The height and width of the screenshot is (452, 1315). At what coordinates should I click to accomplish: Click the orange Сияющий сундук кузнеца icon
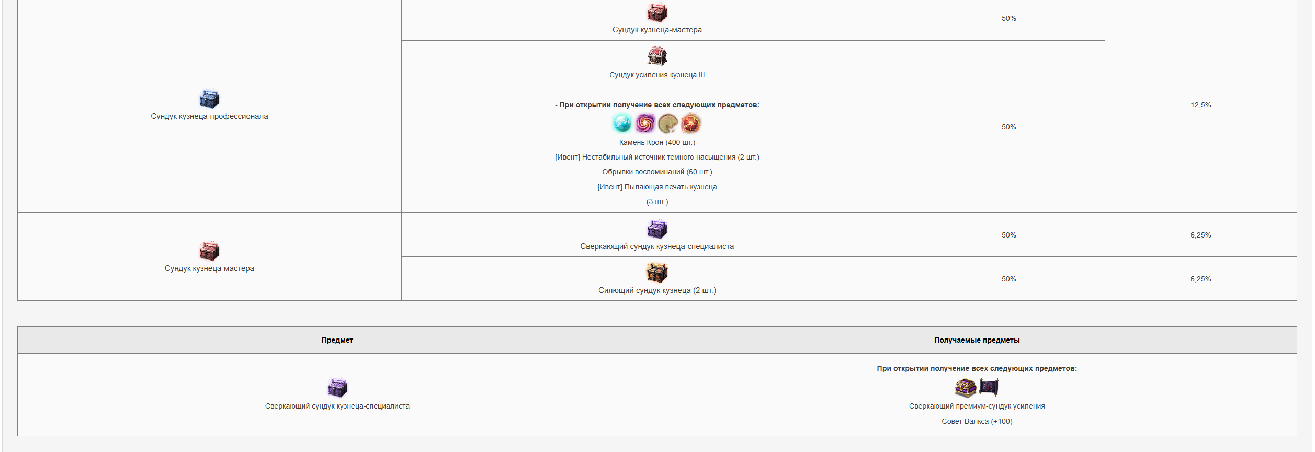coord(657,273)
